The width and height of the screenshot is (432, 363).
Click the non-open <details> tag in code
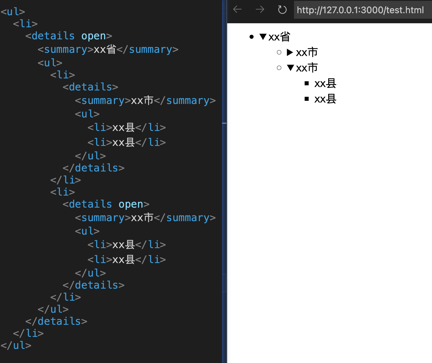90,87
